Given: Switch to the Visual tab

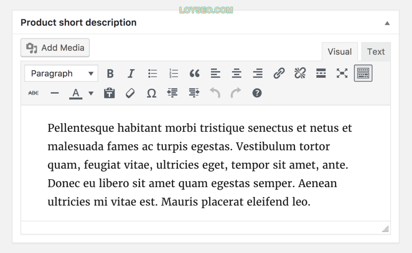Looking at the screenshot, I should pyautogui.click(x=340, y=52).
